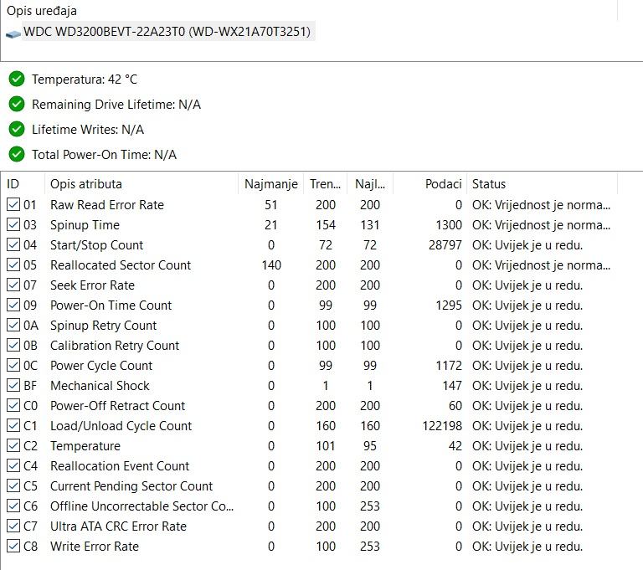Click the Mechanical Shock status OK text
This screenshot has width=643, height=570.
(527, 386)
